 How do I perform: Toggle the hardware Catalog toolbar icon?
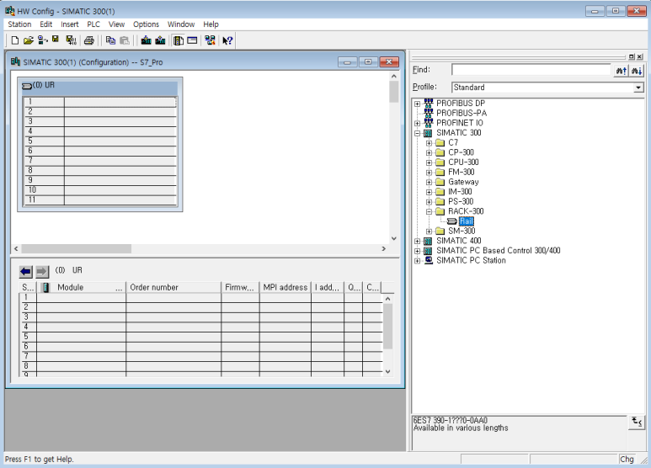click(179, 40)
